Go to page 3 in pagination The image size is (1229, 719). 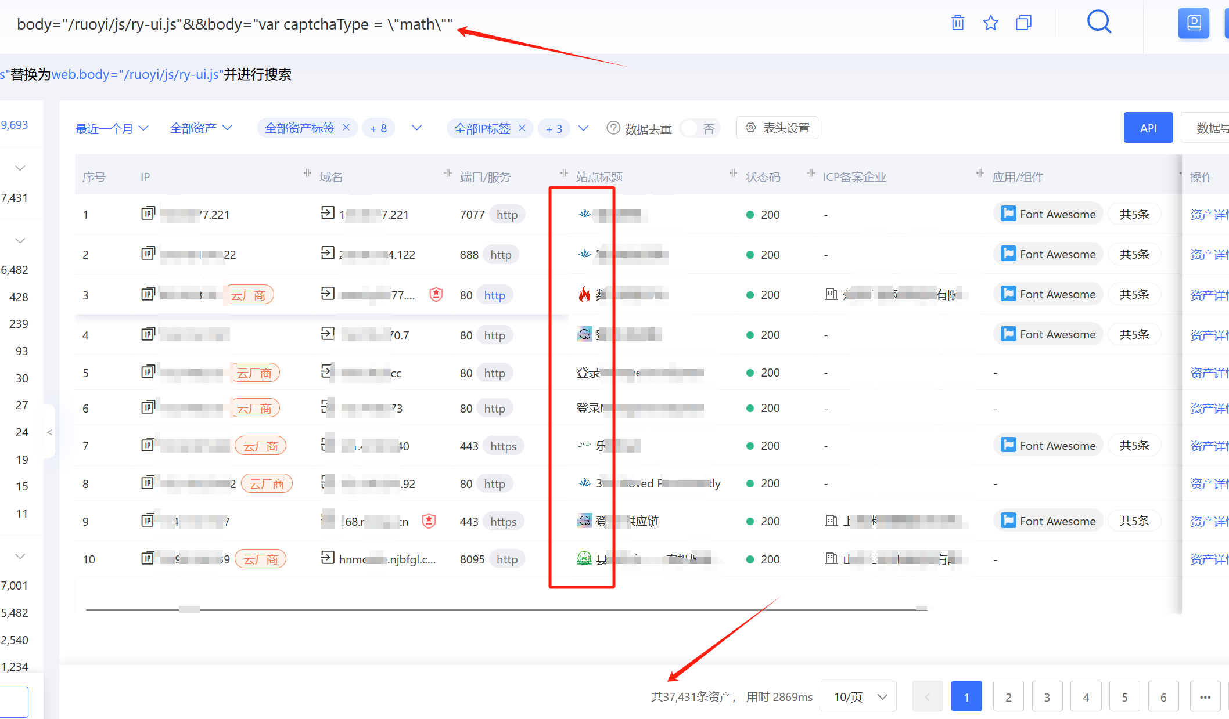coord(1047,697)
